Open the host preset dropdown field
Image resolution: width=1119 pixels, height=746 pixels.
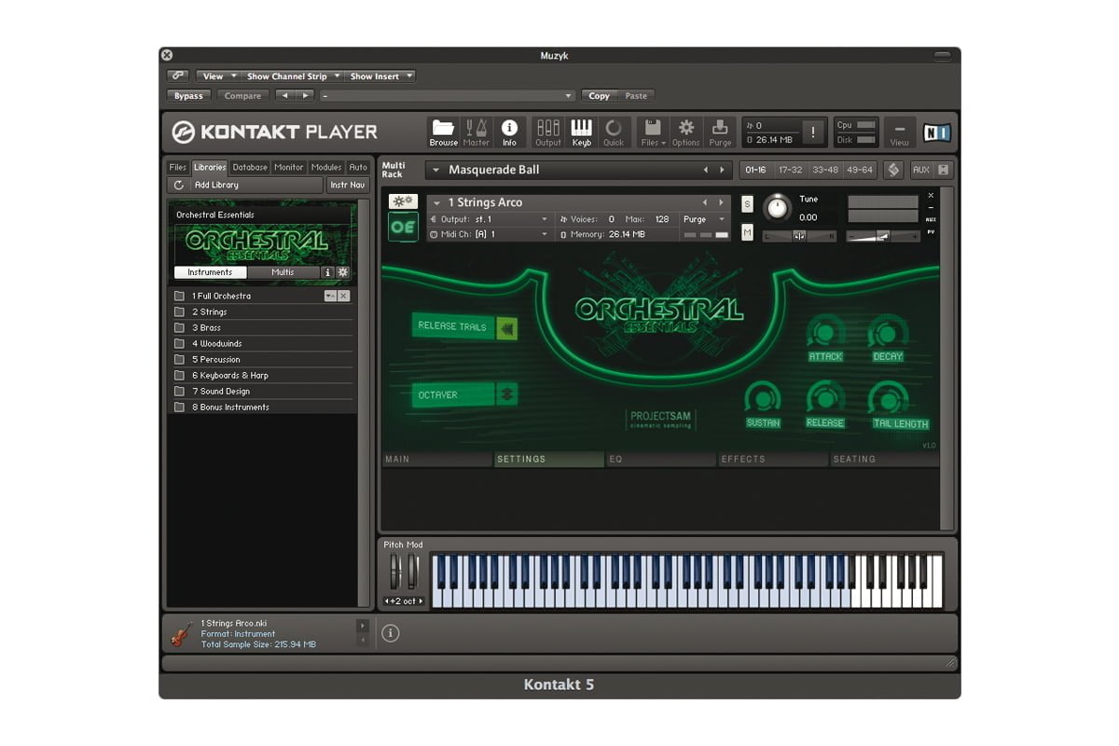[447, 95]
